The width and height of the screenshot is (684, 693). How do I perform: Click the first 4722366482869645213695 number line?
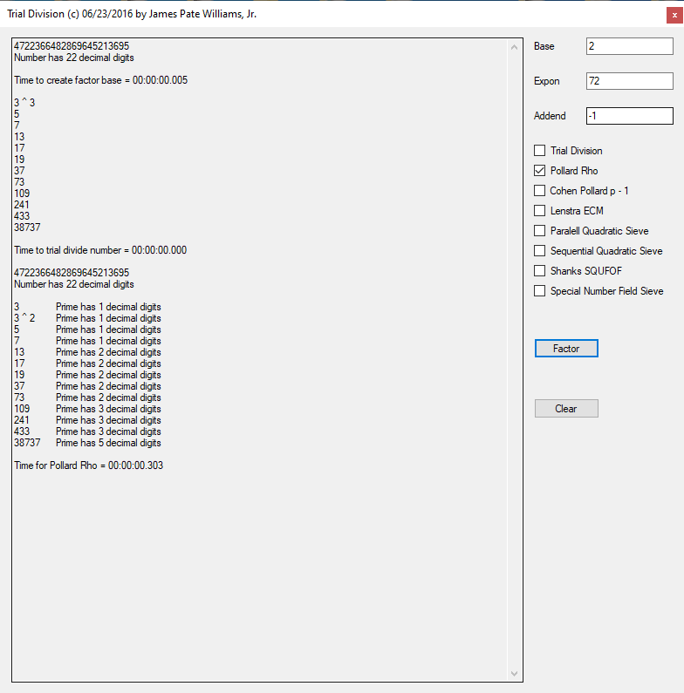72,46
